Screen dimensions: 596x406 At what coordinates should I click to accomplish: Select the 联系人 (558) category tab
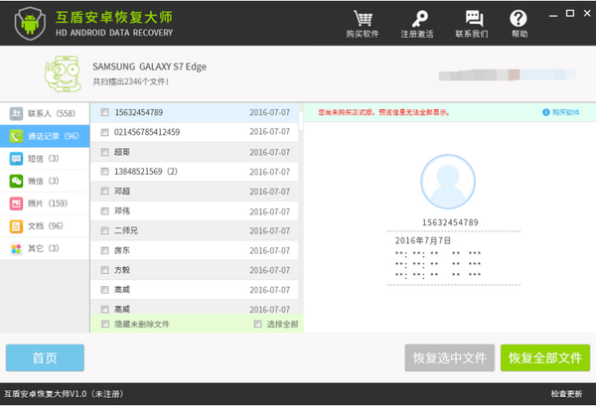pyautogui.click(x=45, y=113)
